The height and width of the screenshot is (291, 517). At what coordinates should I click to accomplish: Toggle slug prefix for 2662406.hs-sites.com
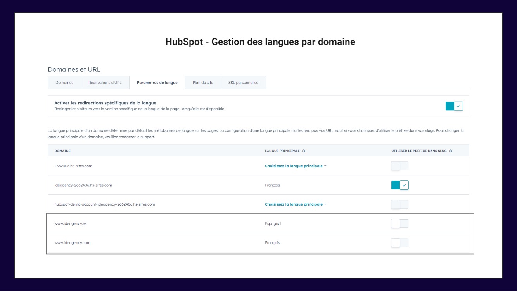(x=400, y=166)
